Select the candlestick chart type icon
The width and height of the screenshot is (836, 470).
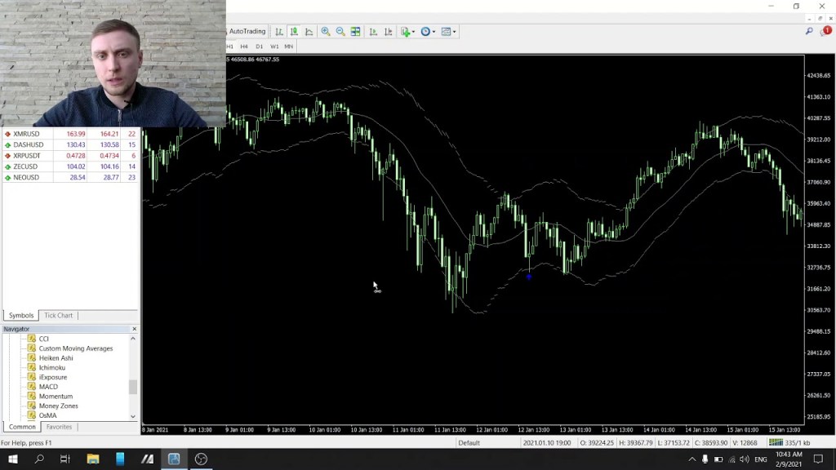coord(294,31)
